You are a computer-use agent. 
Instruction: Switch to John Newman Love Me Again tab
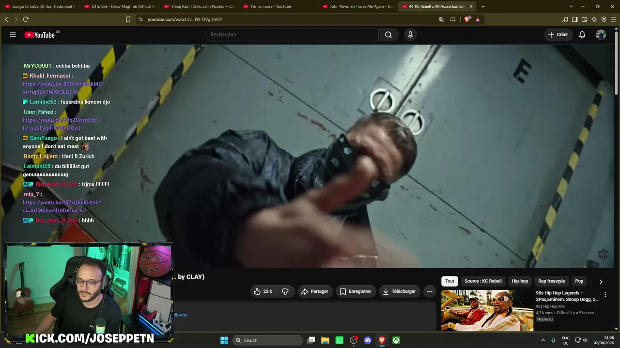click(x=357, y=6)
